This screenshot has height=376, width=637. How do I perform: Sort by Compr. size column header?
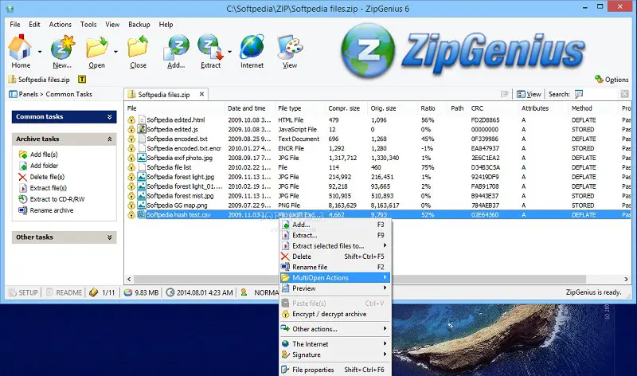point(344,108)
